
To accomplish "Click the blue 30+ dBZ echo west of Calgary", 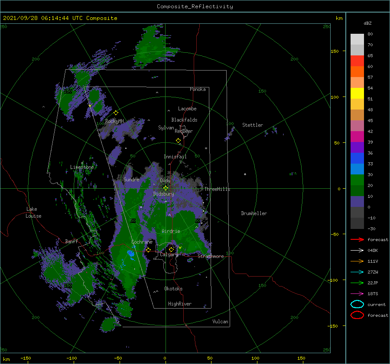I will pyautogui.click(x=131, y=254).
